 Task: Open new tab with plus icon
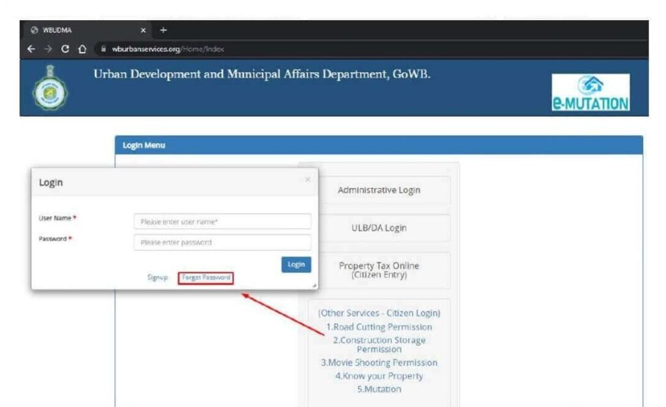coord(163,30)
